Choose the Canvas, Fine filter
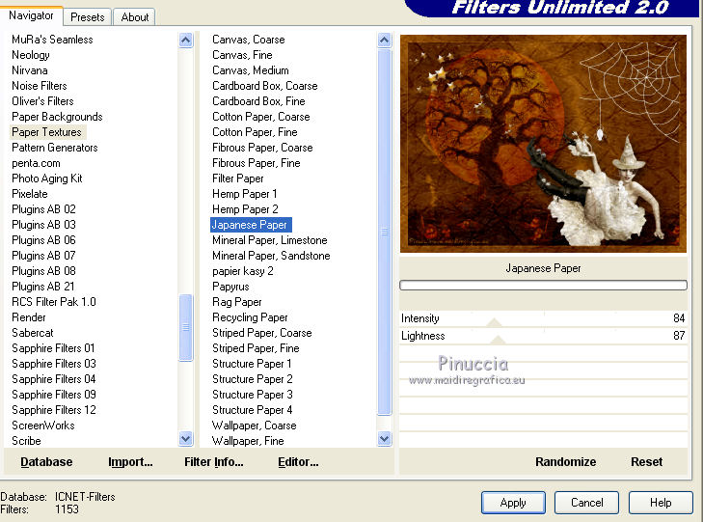This screenshot has height=522, width=703. pos(242,55)
